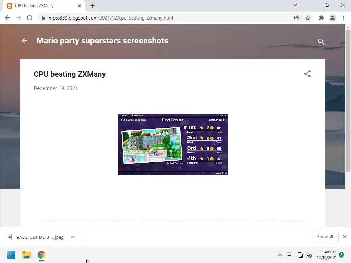Open the network tray icon

(300, 255)
